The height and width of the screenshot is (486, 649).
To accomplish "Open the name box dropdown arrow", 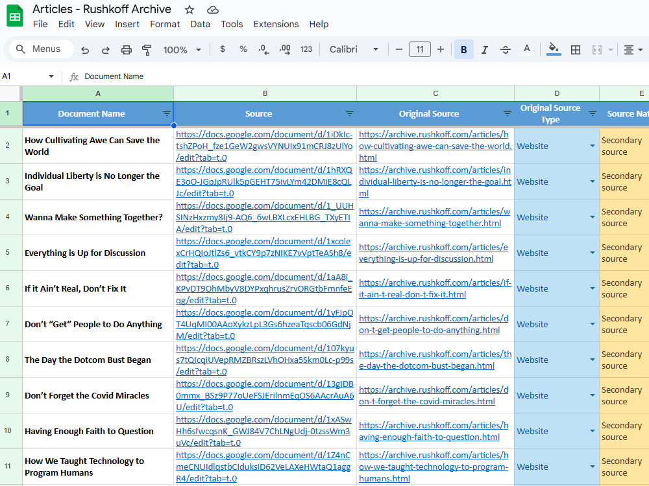I will click(x=51, y=76).
